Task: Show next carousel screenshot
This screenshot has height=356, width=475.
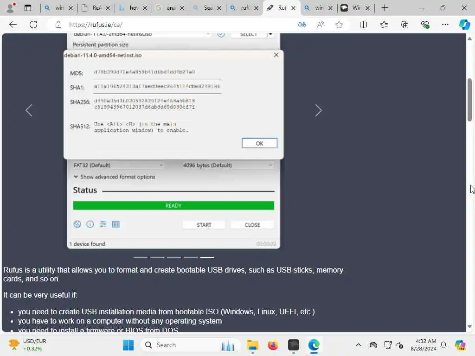Action: point(318,110)
